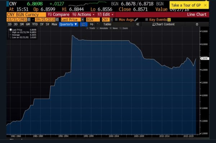This screenshot has width=216, height=143.
Task: Click the green intraday sparkline
Action: [87, 4]
